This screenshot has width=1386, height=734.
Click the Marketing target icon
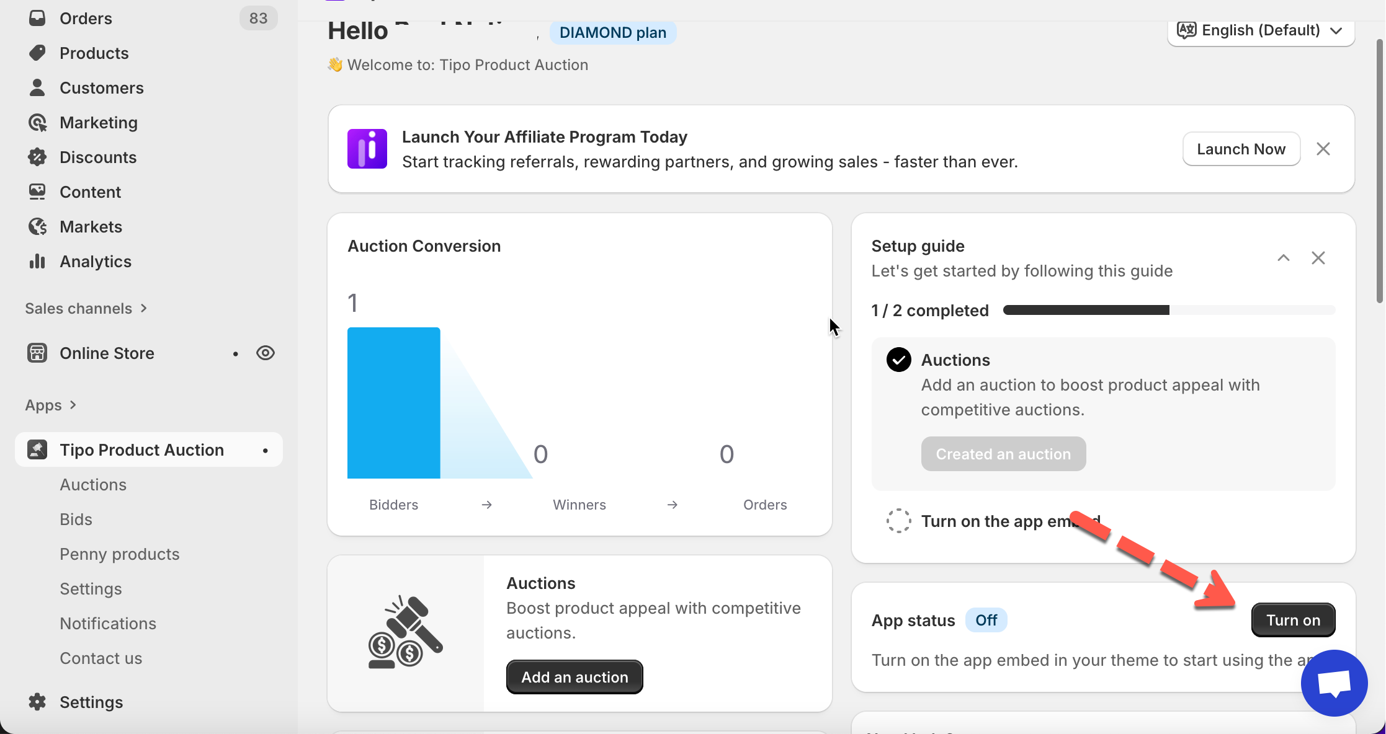click(x=37, y=123)
